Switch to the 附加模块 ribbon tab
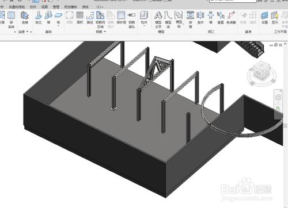Screen dimensions: 288x208 tap(71, 7)
